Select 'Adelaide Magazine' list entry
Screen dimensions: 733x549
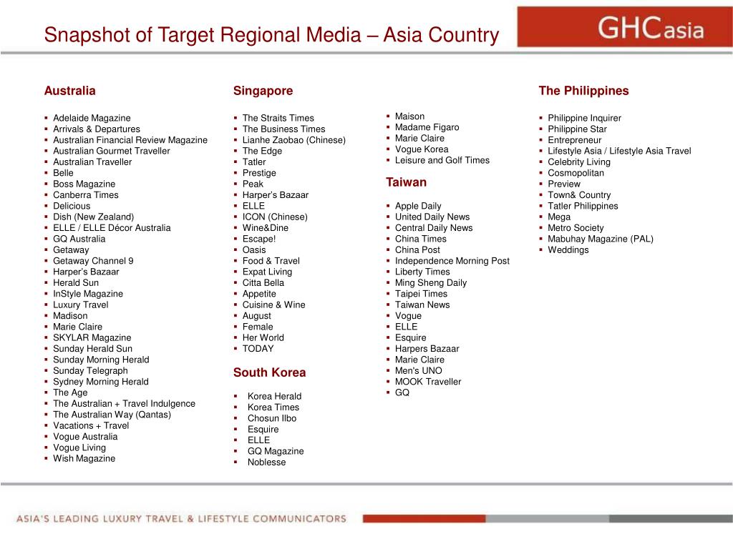(92, 118)
